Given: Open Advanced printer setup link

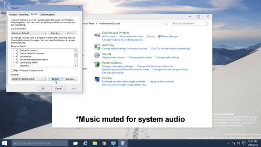Looking at the screenshot, I should coord(131,36).
